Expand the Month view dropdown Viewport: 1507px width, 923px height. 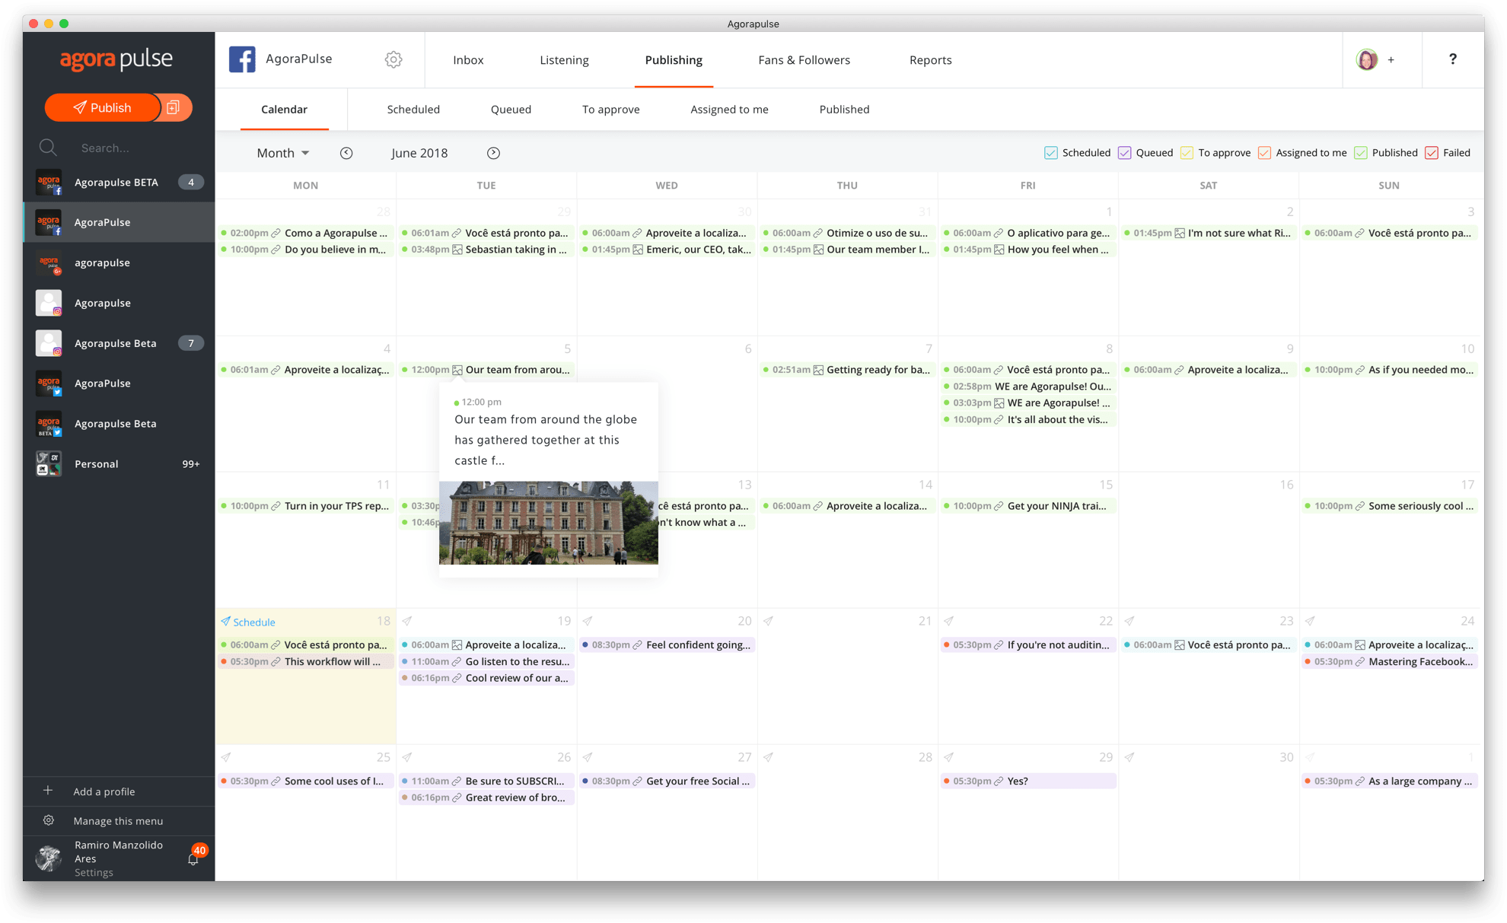tap(282, 151)
